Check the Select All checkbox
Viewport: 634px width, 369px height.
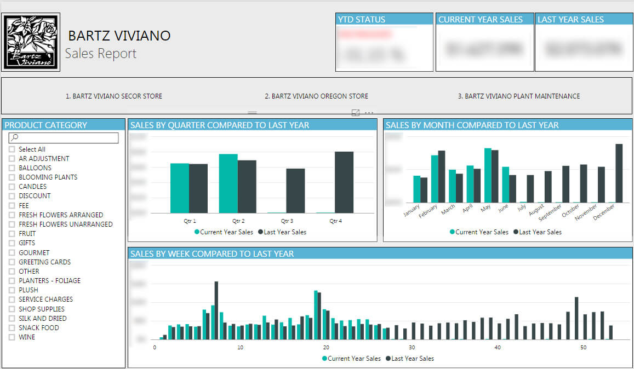click(x=12, y=149)
